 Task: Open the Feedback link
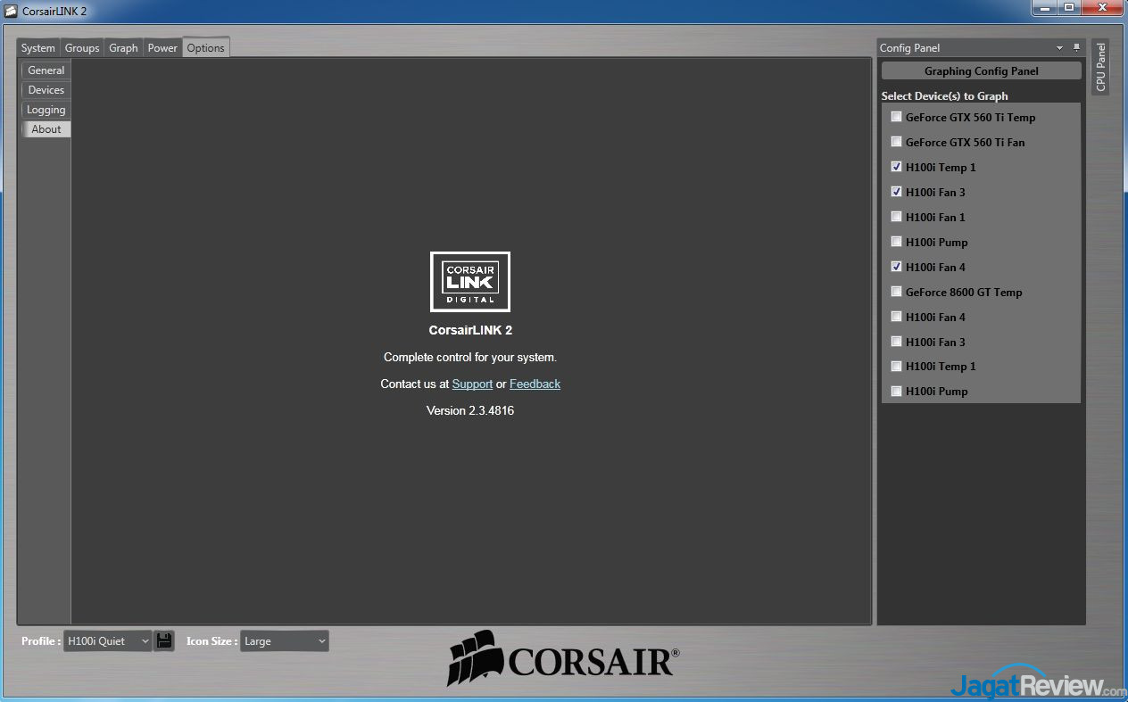[535, 384]
